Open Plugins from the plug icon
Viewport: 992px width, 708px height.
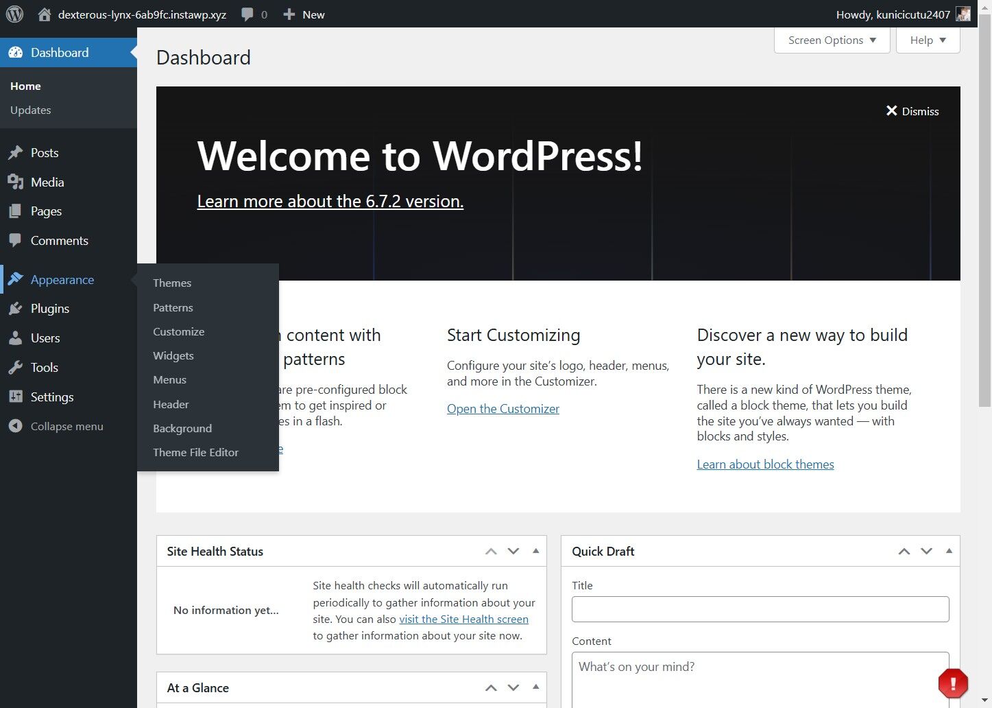click(x=15, y=309)
